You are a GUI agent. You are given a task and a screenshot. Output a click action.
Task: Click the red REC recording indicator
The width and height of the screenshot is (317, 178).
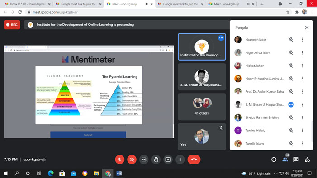click(x=12, y=25)
